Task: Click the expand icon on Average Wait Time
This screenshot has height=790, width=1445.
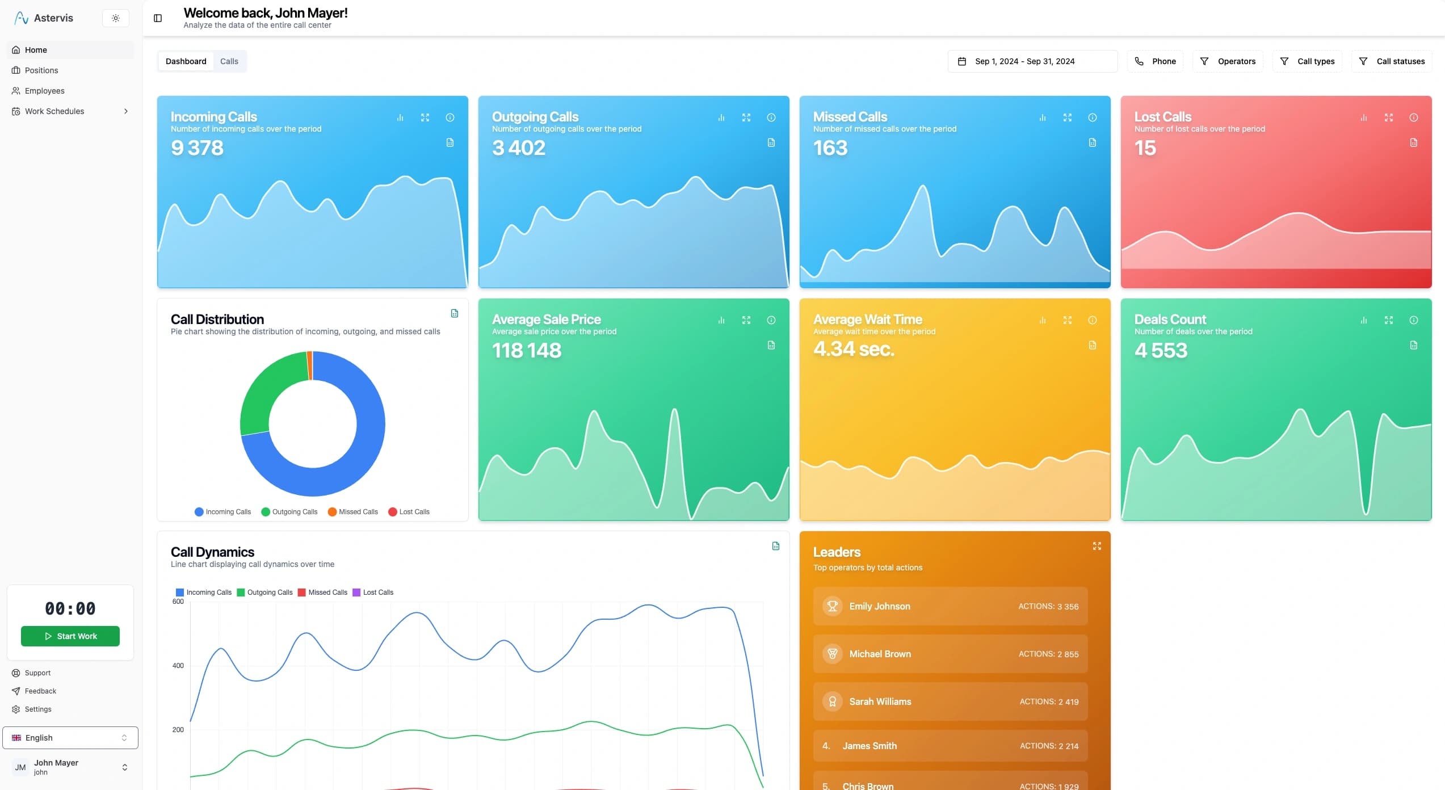Action: [x=1068, y=320]
